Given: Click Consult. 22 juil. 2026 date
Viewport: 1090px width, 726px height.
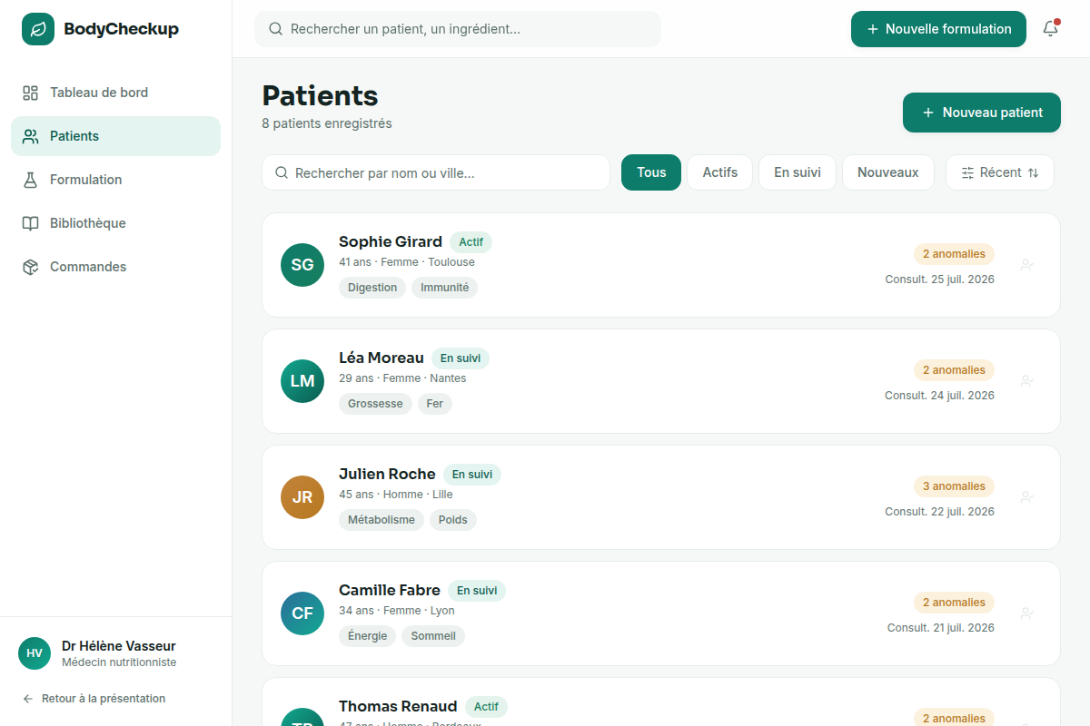Looking at the screenshot, I should pyautogui.click(x=940, y=512).
